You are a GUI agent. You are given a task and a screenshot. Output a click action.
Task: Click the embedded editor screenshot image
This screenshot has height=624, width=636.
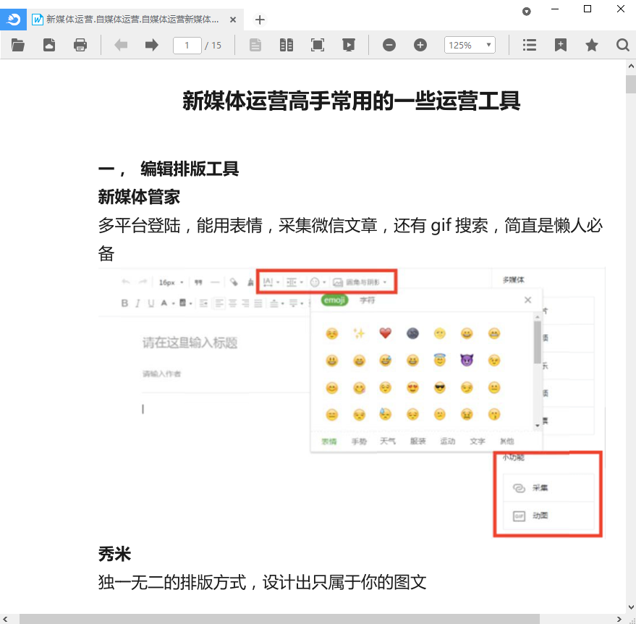coord(352,403)
